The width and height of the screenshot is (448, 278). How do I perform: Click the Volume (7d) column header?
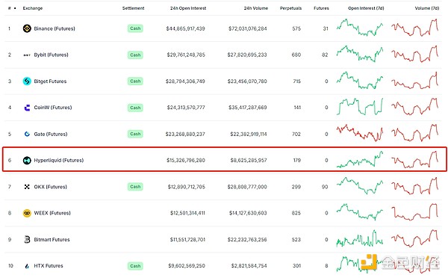pyautogui.click(x=427, y=8)
